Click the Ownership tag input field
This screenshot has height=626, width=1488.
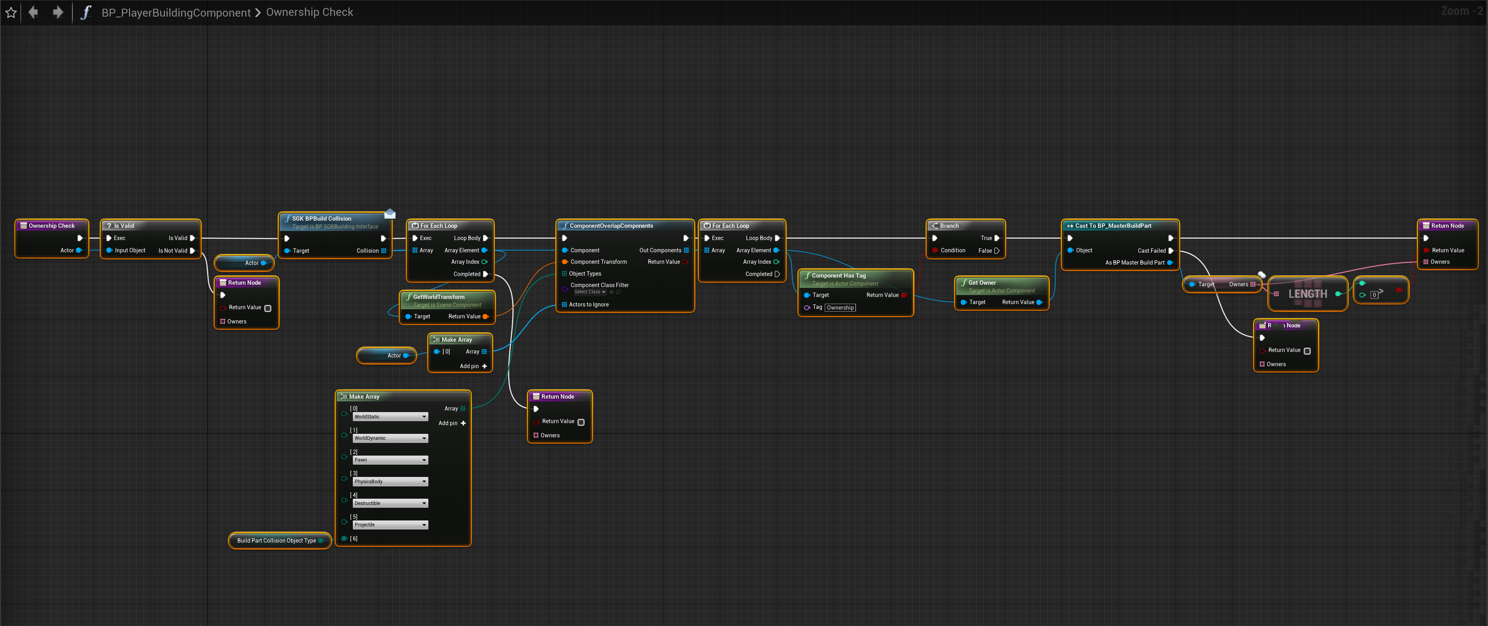pos(840,308)
